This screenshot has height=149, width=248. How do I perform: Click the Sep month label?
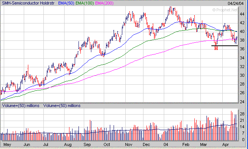pos(87,145)
